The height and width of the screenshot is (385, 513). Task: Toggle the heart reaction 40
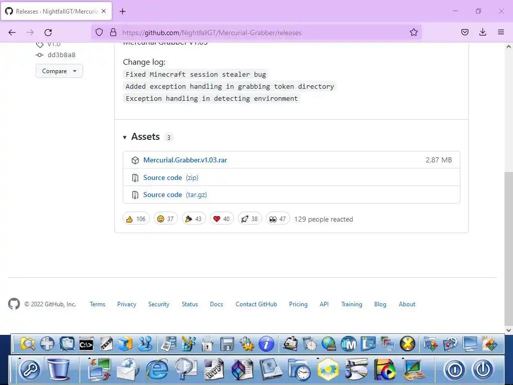coord(222,219)
